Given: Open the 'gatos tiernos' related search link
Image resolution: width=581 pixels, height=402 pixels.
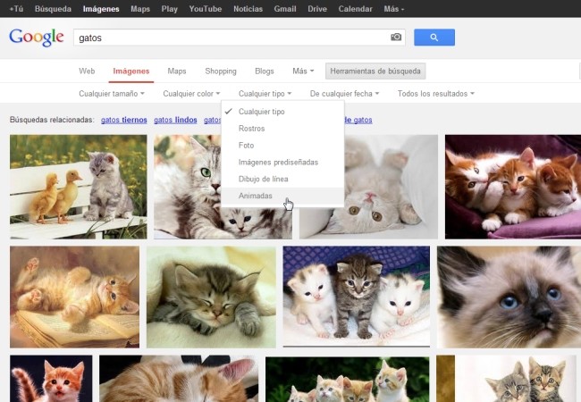Looking at the screenshot, I should click(123, 120).
